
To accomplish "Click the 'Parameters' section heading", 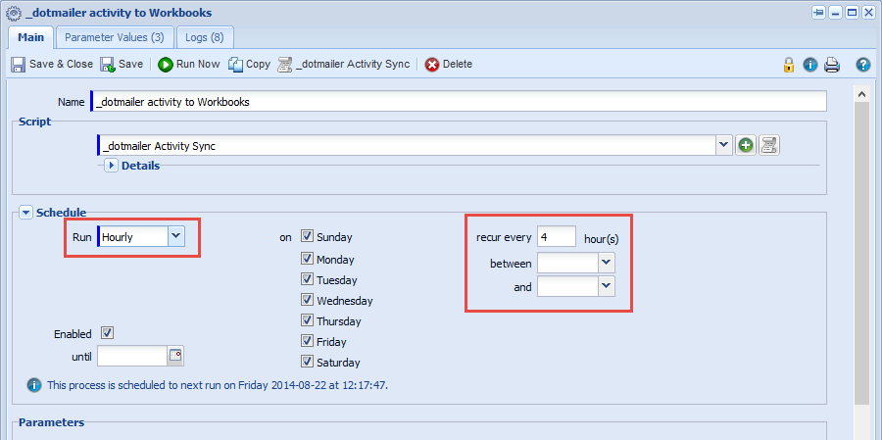I will [x=51, y=422].
